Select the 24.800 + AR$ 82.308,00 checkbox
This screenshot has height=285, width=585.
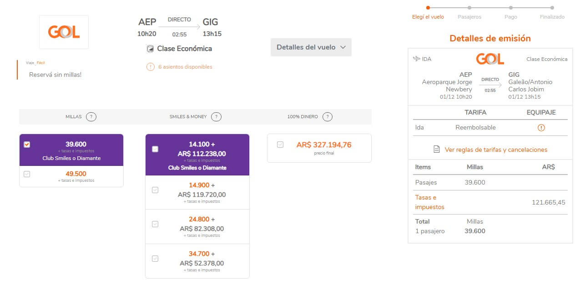[x=155, y=224]
